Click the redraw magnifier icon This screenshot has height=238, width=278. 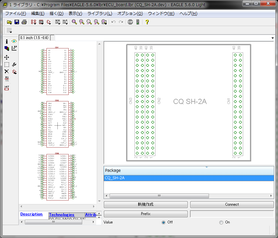pyautogui.click(x=97, y=22)
